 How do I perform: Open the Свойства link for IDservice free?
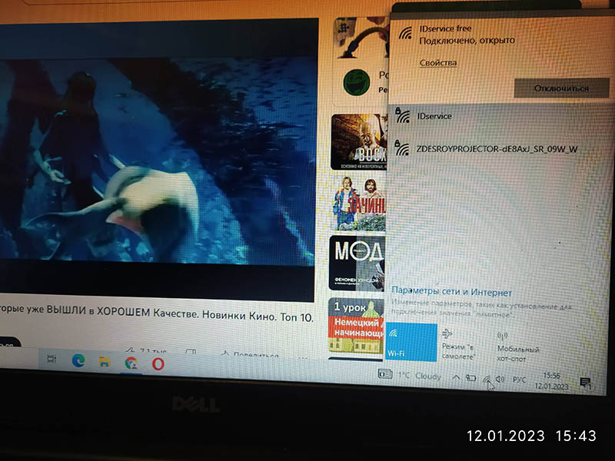[x=438, y=63]
